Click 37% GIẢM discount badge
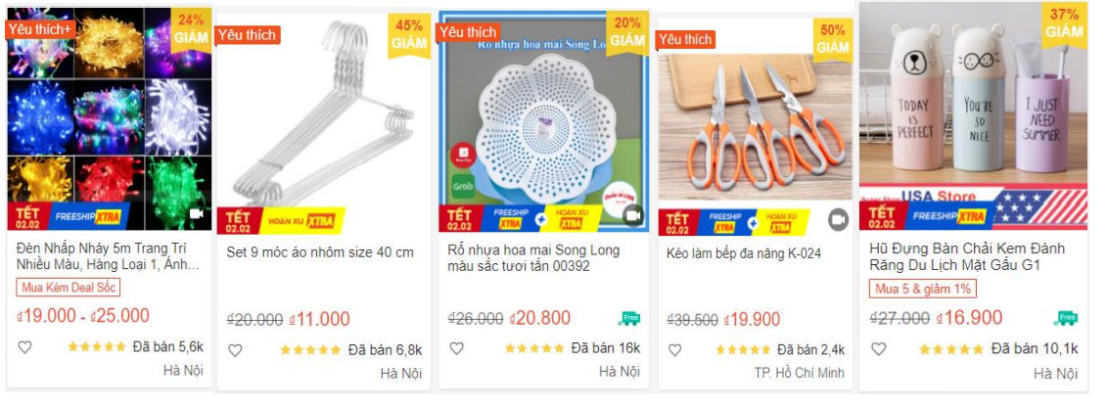This screenshot has height=406, width=1107. (1064, 23)
